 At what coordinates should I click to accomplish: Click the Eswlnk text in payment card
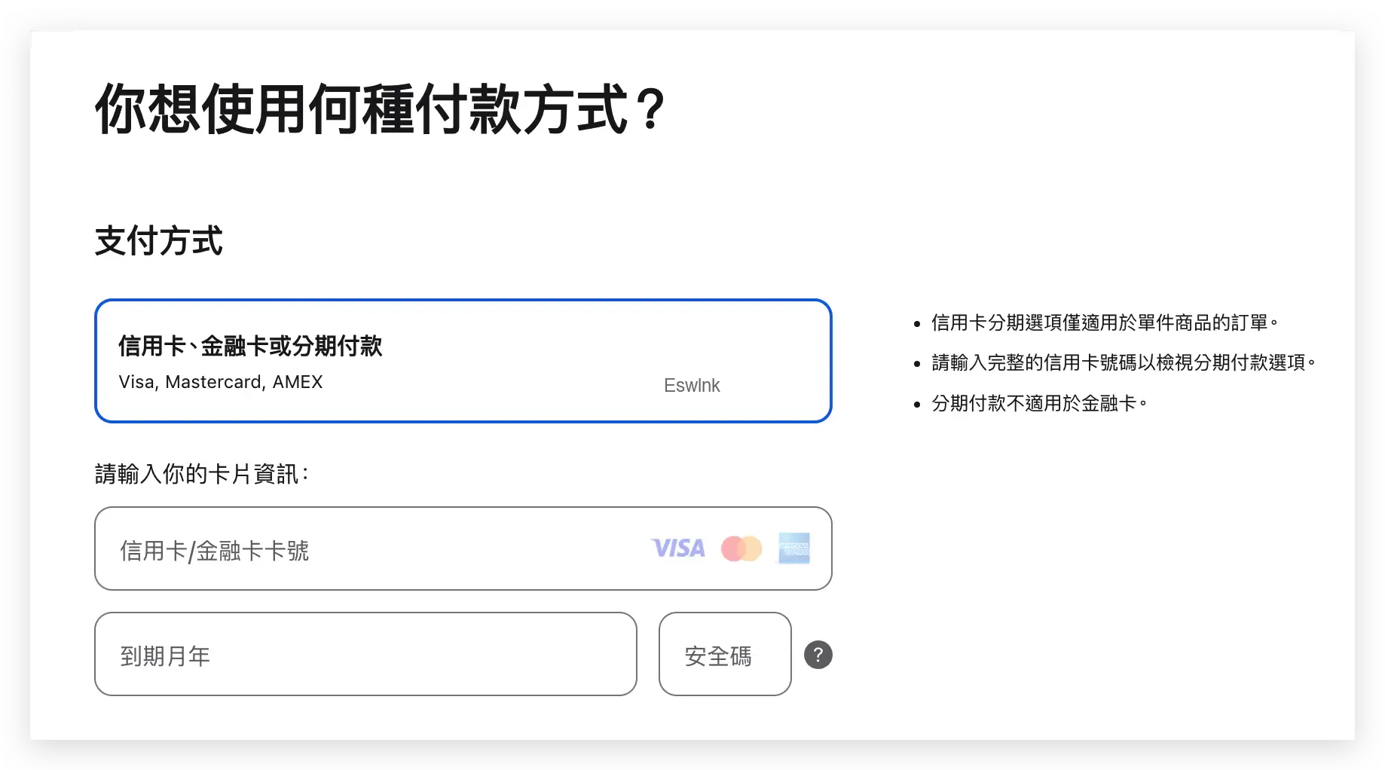(691, 386)
